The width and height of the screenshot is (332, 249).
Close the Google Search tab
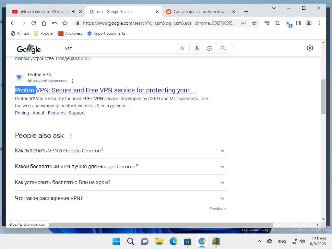click(157, 12)
